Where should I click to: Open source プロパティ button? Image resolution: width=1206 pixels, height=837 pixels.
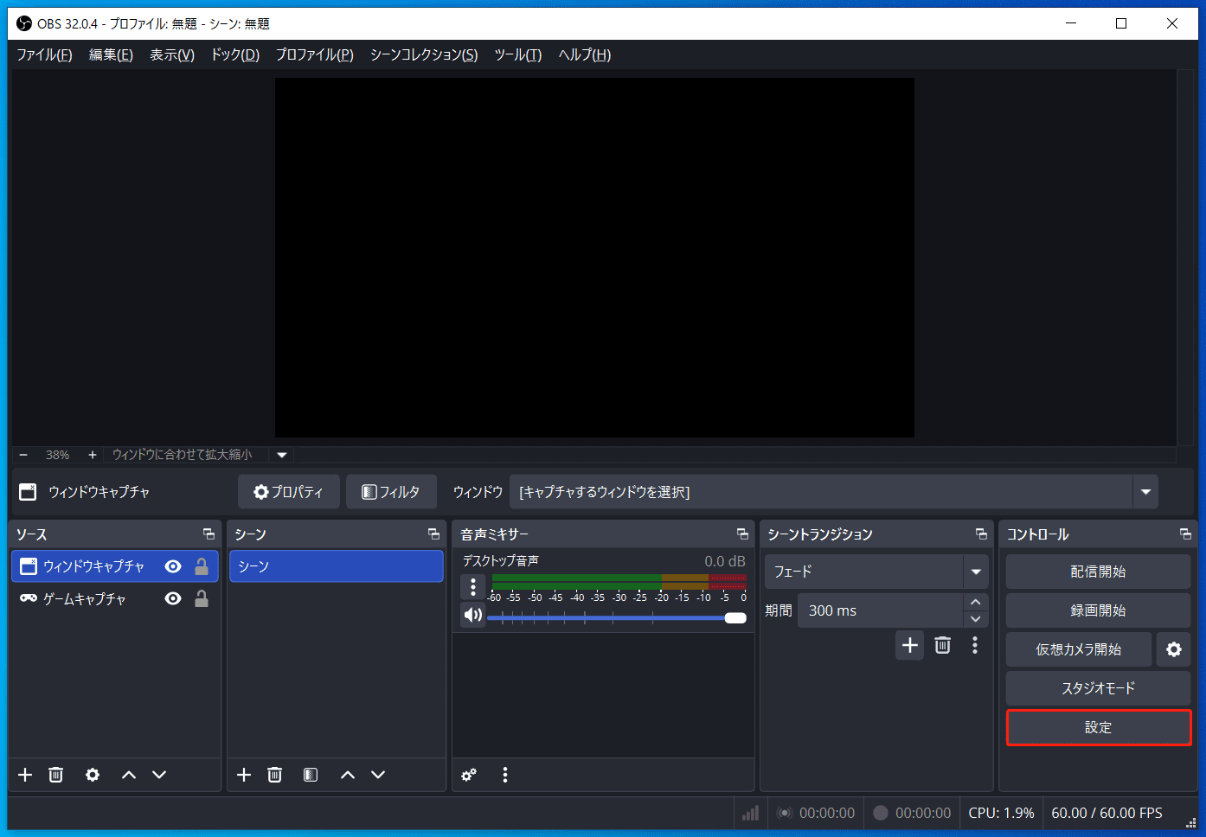pyautogui.click(x=289, y=492)
